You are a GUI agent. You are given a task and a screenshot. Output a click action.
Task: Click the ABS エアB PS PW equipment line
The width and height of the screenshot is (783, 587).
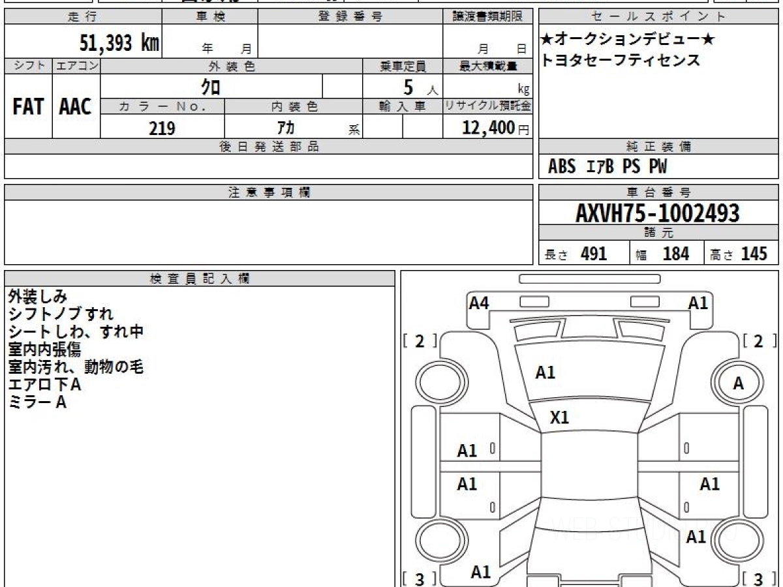coord(607,167)
